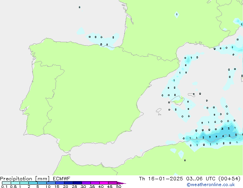Click the legend value 10 label
Image resolution: width=243 pixels, height=188 pixels.
pyautogui.click(x=48, y=186)
